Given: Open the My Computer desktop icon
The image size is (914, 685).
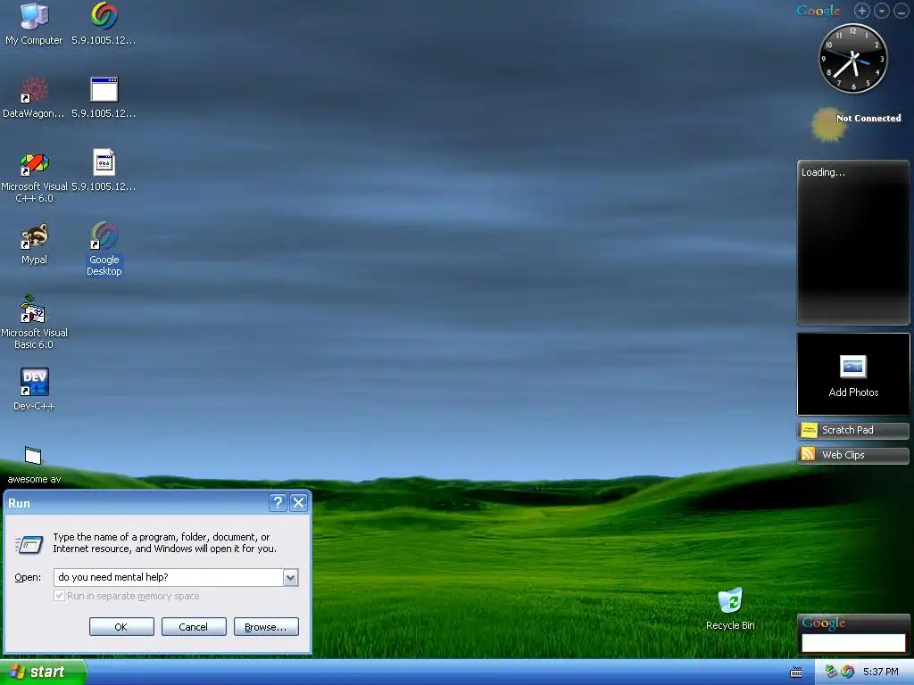Looking at the screenshot, I should 34,23.
